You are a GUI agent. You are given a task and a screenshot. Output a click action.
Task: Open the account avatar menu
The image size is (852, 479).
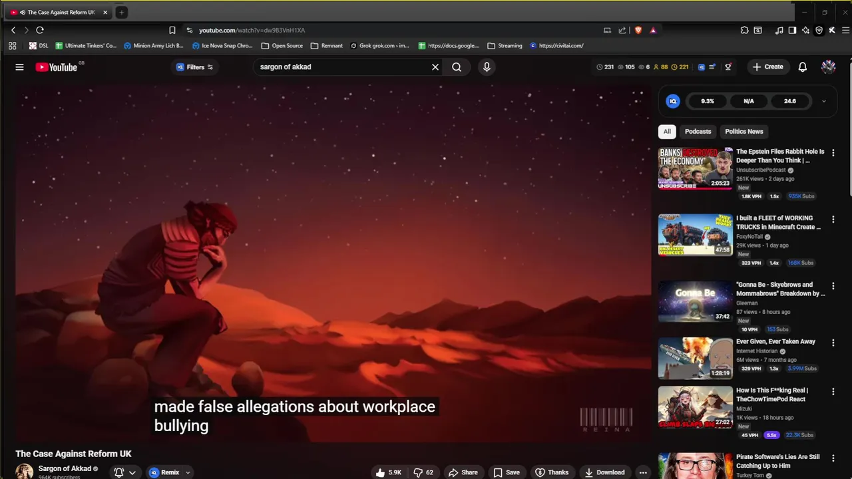coord(828,67)
